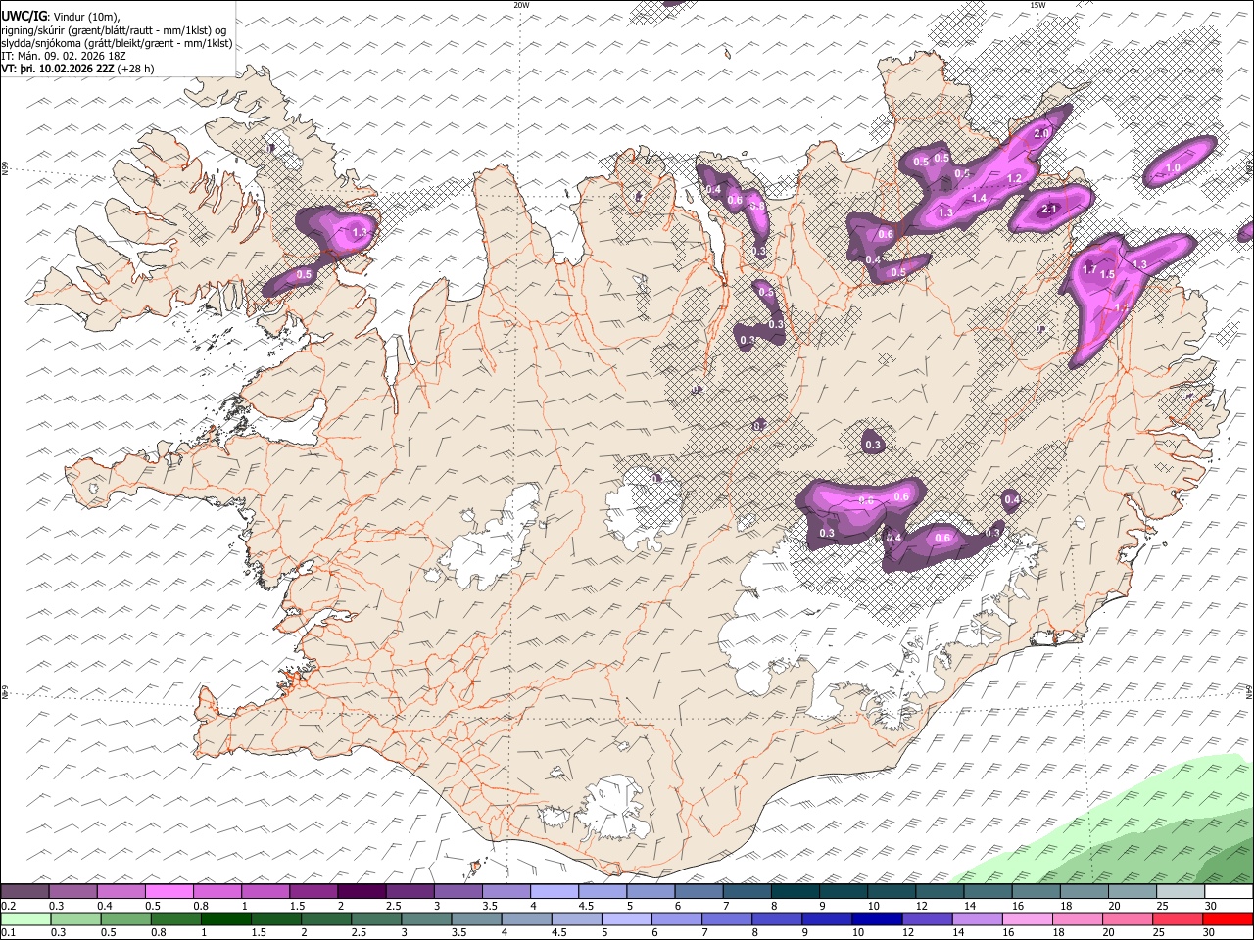The height and width of the screenshot is (940, 1254).
Task: Click the 1.3 value in the Westfjords
Action: click(360, 233)
